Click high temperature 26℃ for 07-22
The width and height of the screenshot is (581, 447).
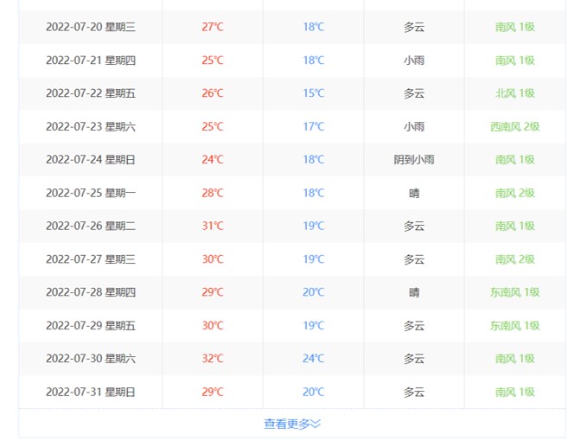213,93
